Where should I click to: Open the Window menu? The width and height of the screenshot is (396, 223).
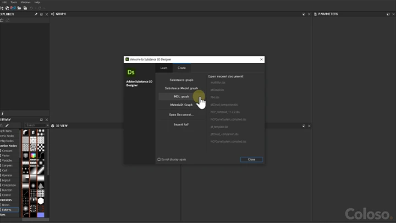point(25,2)
